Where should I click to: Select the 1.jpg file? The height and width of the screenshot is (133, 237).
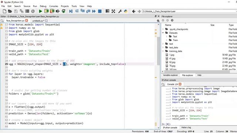point(172,55)
